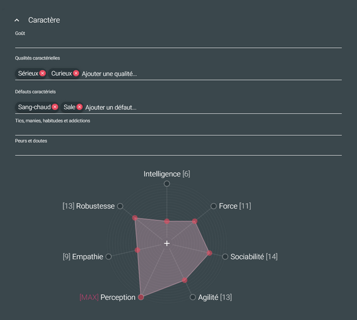Focus the Ajouter une qualité field
The width and height of the screenshot is (357, 320).
tap(211, 74)
